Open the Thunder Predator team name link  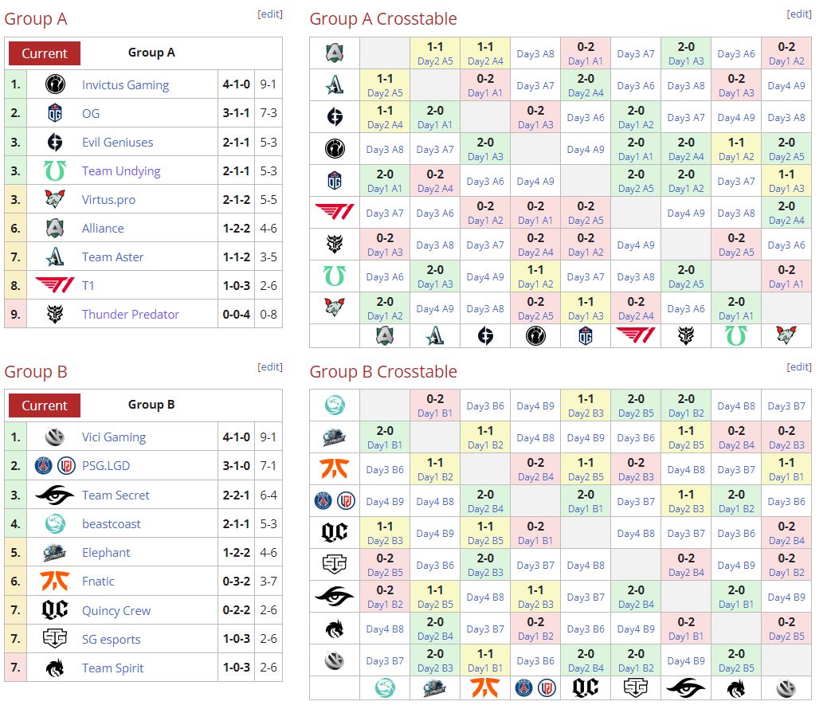[130, 315]
